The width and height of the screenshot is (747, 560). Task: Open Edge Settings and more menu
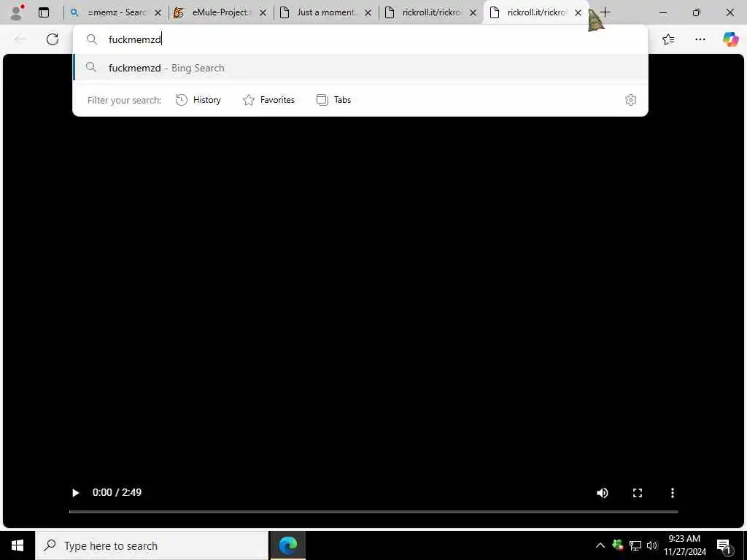tap(700, 39)
